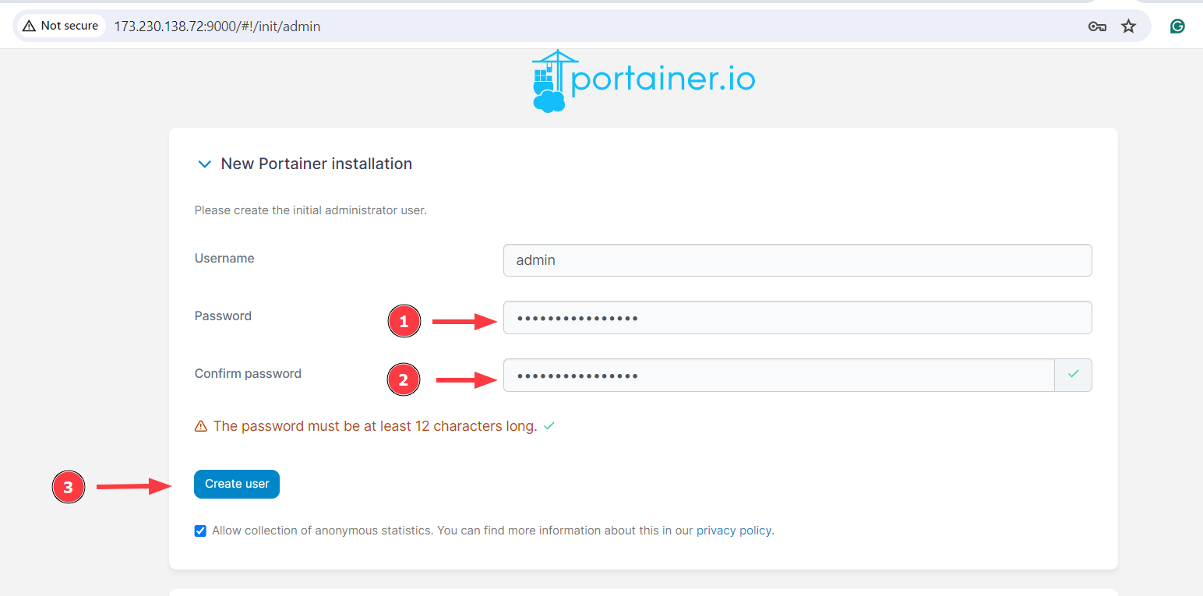This screenshot has width=1203, height=596.
Task: Open the privacy policy link
Action: (733, 531)
